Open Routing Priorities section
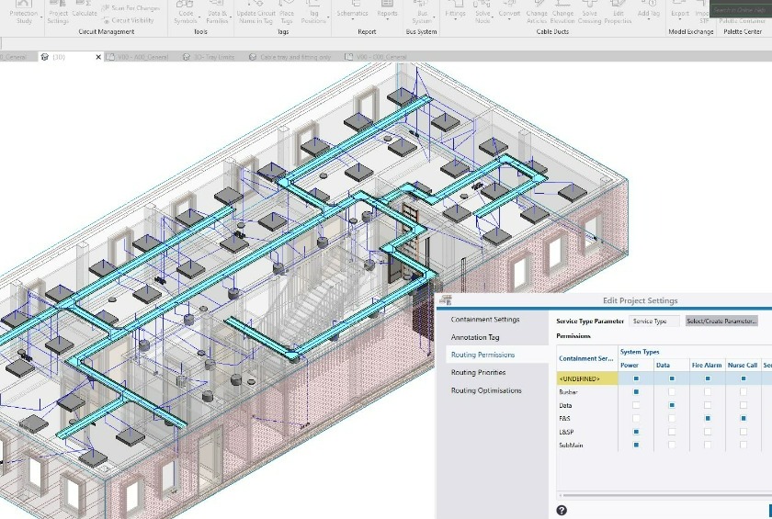Screen dimensions: 772x519 pyautogui.click(x=478, y=372)
